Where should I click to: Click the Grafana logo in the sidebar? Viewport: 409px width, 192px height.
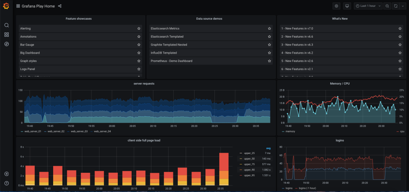[6, 6]
